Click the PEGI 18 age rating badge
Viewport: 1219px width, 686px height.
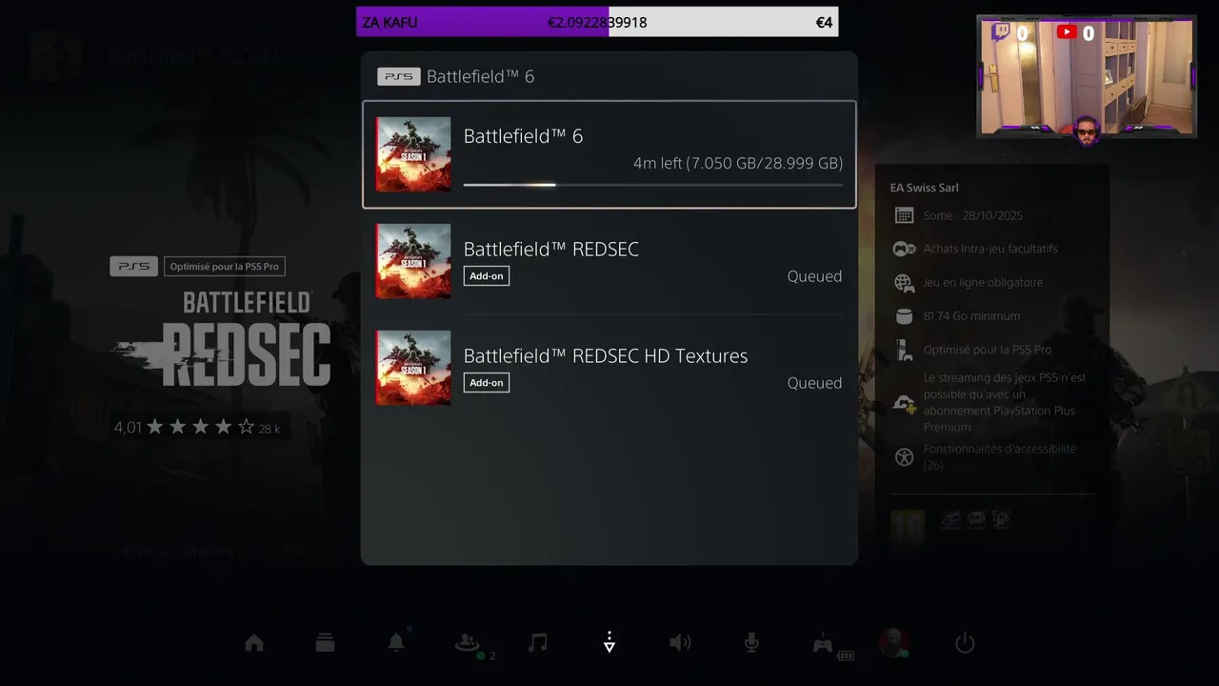tap(907, 527)
